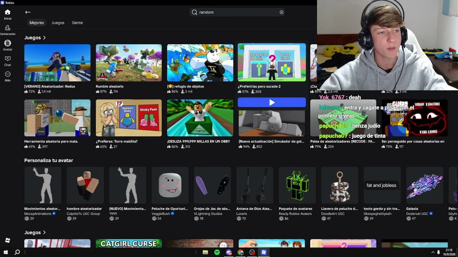The width and height of the screenshot is (458, 257).
Task: Open the 'Rumble aleatorio' game thumbnail
Action: (x=129, y=63)
